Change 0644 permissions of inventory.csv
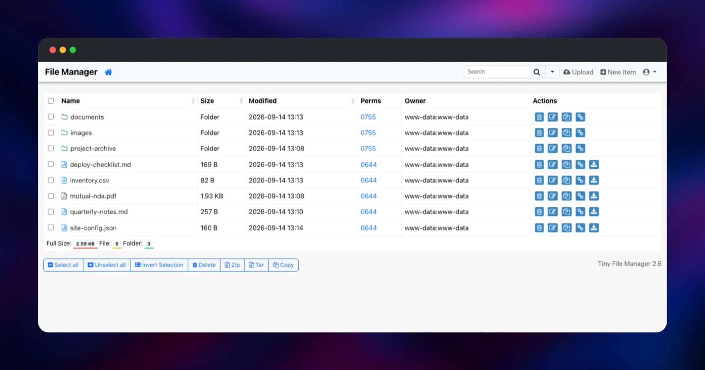Screen dimensions: 705x370 369,180
